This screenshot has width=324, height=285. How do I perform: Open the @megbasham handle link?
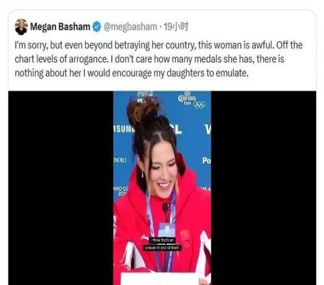pyautogui.click(x=130, y=27)
